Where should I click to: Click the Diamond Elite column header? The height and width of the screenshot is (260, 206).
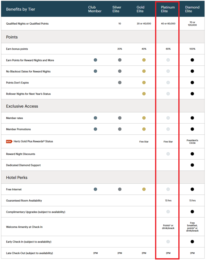pos(192,9)
